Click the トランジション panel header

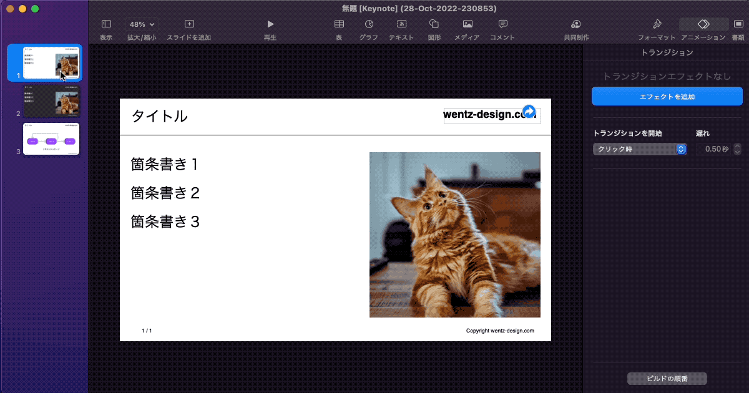tap(667, 52)
